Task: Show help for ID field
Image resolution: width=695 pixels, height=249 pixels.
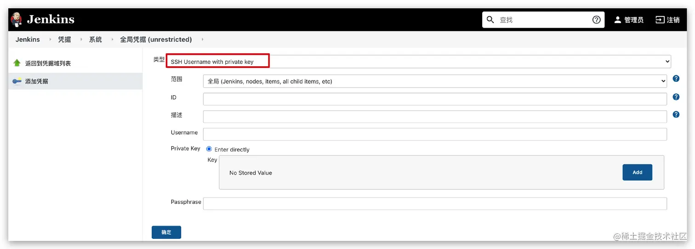Action: coord(676,97)
